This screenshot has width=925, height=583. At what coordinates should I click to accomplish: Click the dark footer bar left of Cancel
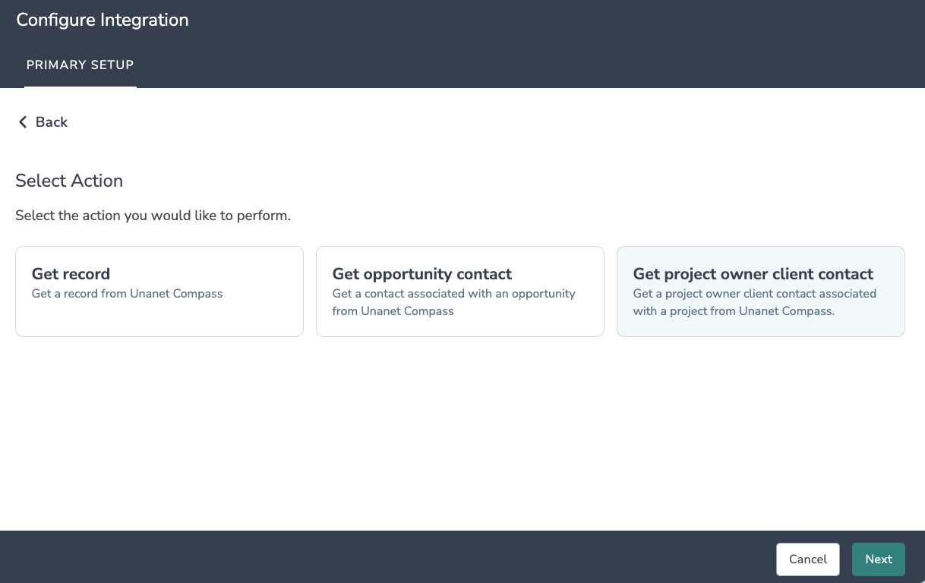coord(380,557)
